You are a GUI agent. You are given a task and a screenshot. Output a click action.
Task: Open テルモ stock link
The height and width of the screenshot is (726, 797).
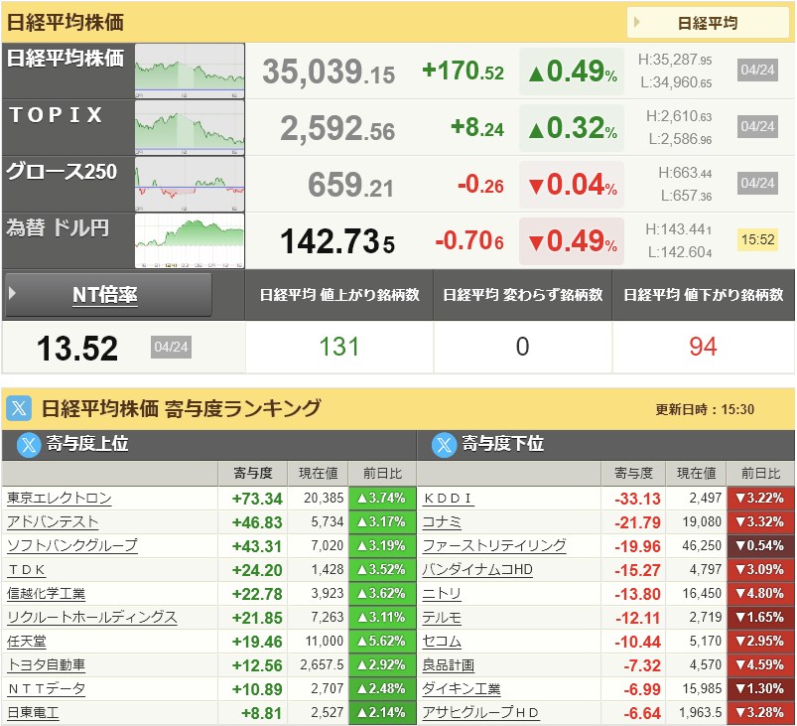(x=442, y=618)
